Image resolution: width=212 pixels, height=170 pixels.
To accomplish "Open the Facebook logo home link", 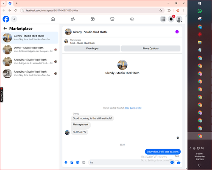I will click(6, 19).
